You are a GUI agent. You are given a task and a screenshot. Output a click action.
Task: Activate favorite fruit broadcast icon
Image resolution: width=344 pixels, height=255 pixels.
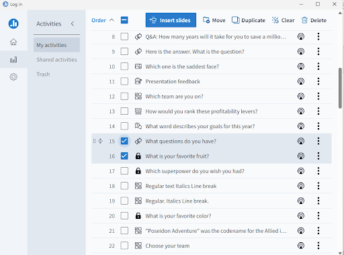pos(301,156)
